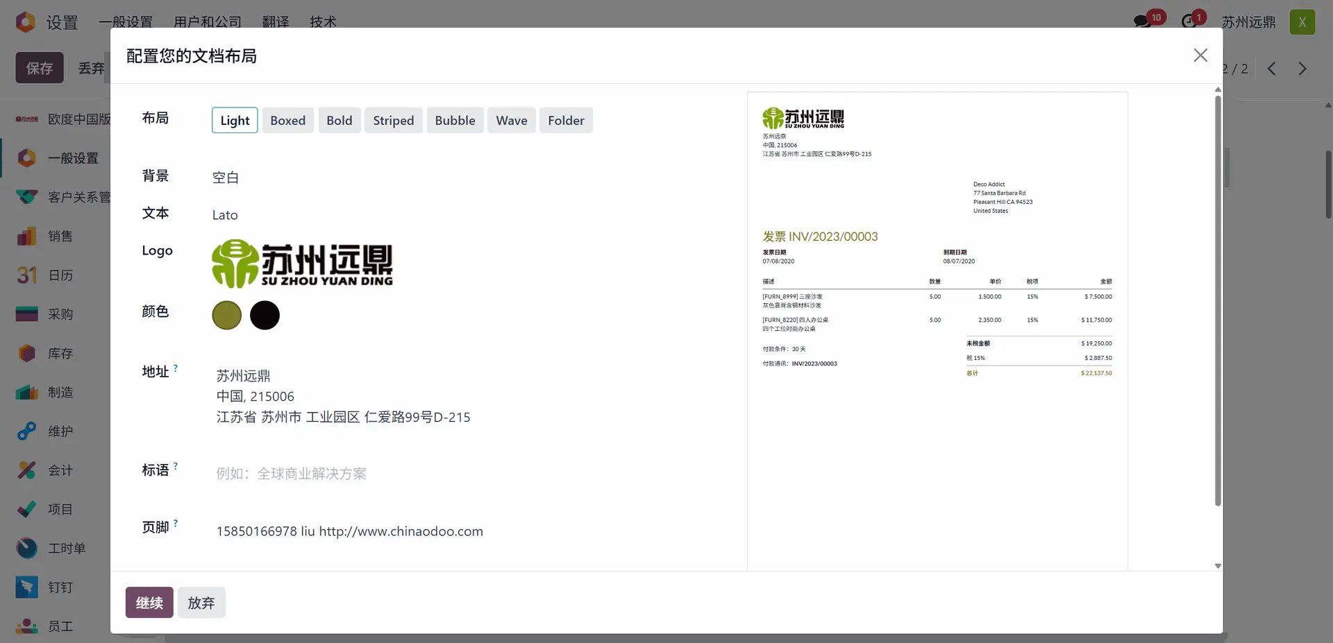This screenshot has width=1333, height=643.
Task: Click the 继续 button
Action: click(149, 603)
